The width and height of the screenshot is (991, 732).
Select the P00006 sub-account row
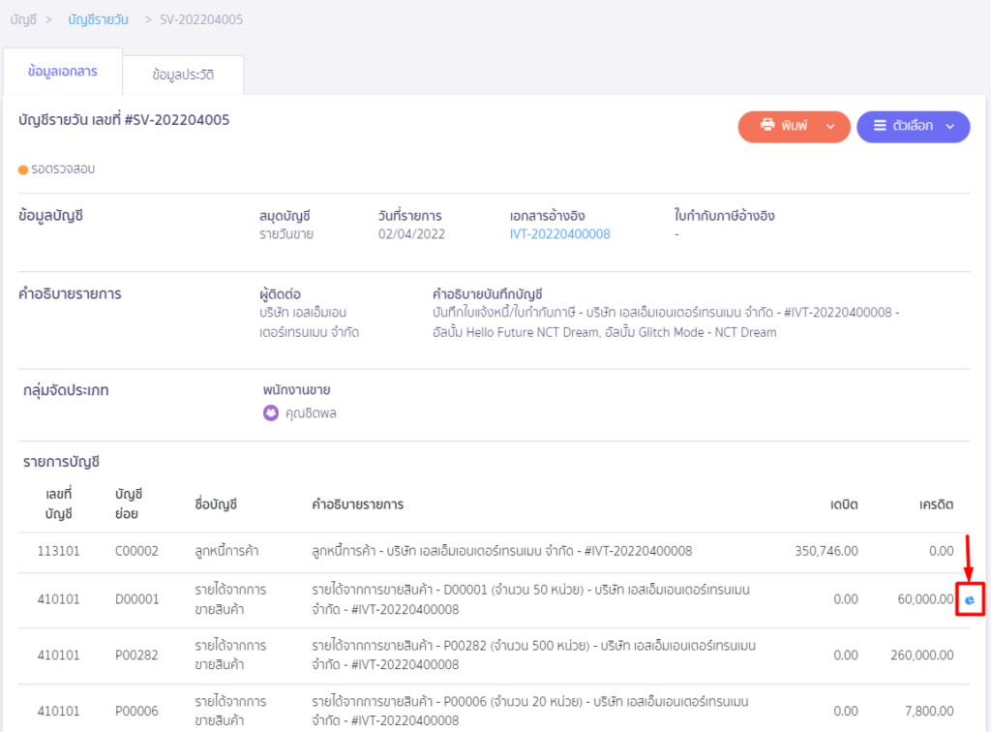coord(135,710)
